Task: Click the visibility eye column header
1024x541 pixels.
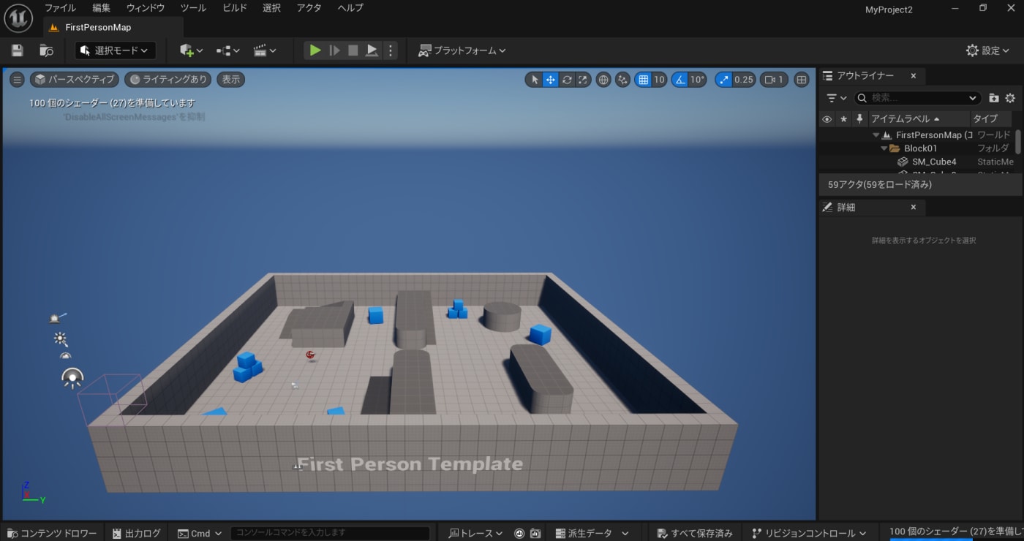Action: click(827, 118)
